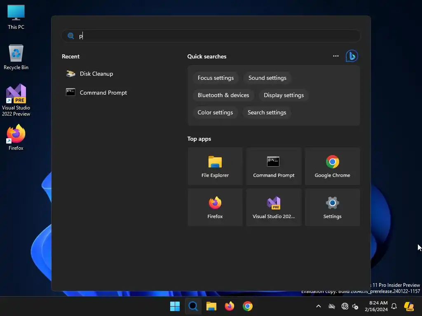The height and width of the screenshot is (316, 422).
Task: Click the Copilot preview taskbar icon
Action: 409,306
